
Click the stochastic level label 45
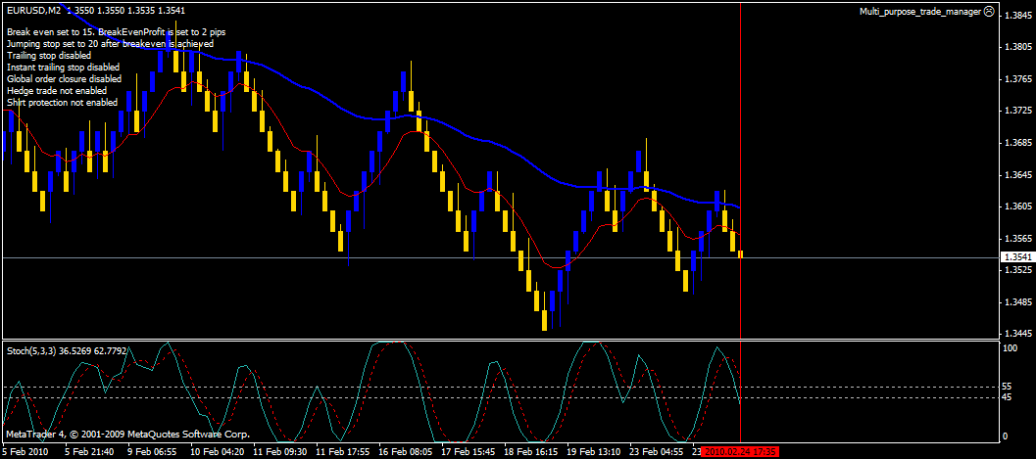coord(1008,397)
